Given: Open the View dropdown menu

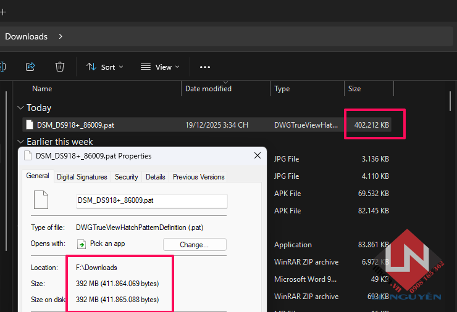Looking at the screenshot, I should coord(160,67).
